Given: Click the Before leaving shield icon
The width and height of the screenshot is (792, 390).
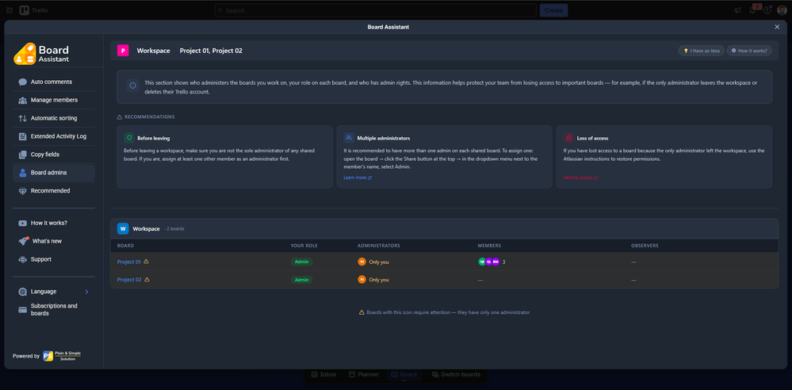Looking at the screenshot, I should pos(128,138).
